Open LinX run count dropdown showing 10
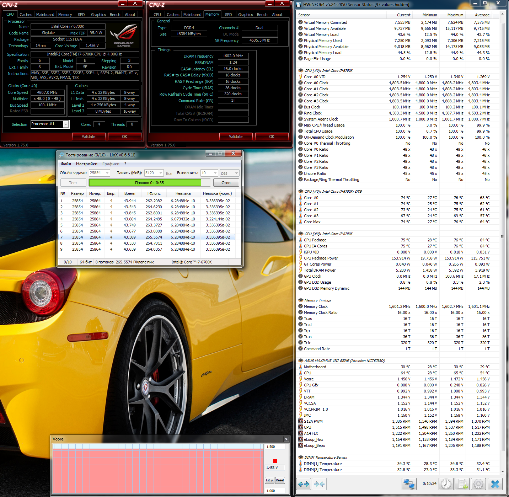The height and width of the screenshot is (497, 509). pos(215,173)
